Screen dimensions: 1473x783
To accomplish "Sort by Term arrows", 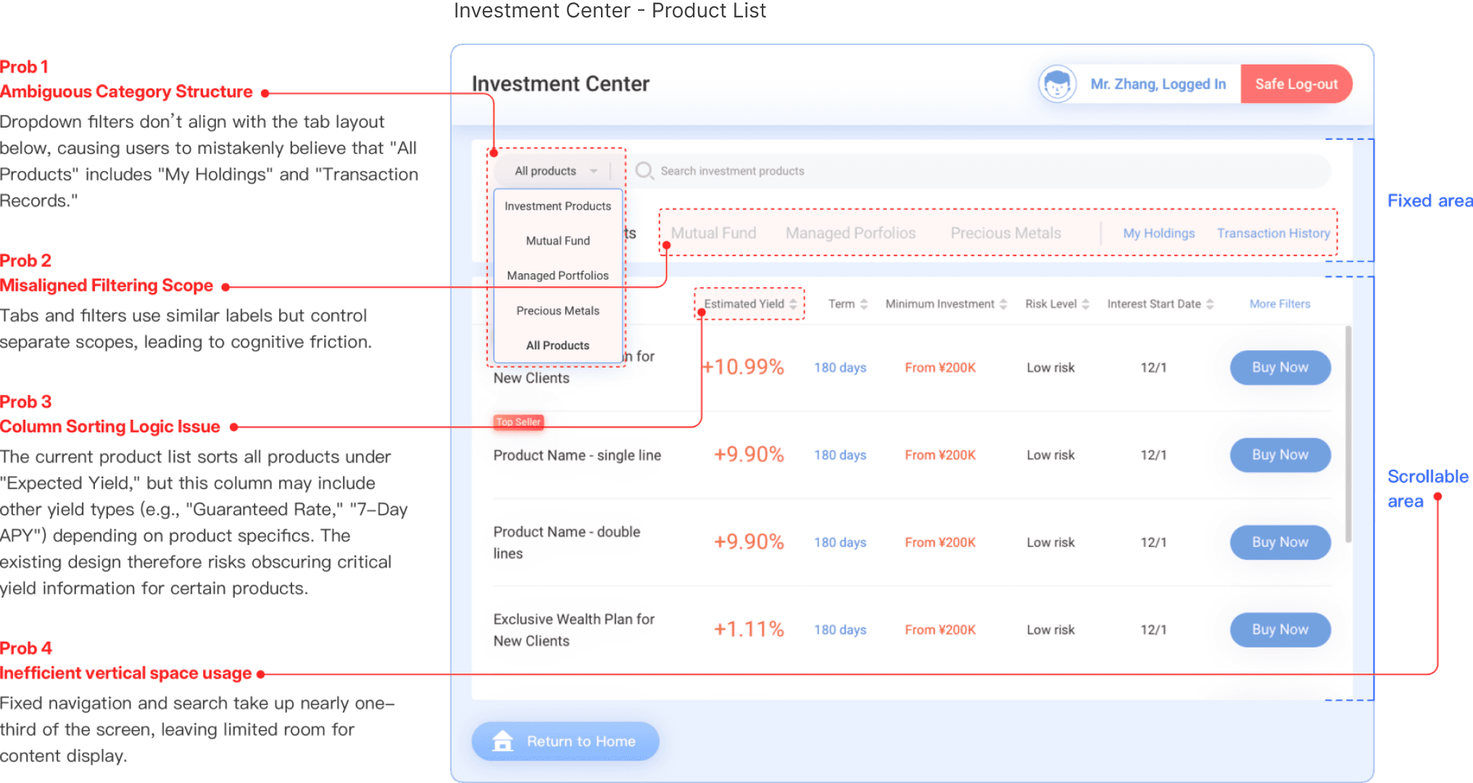I will 863,304.
